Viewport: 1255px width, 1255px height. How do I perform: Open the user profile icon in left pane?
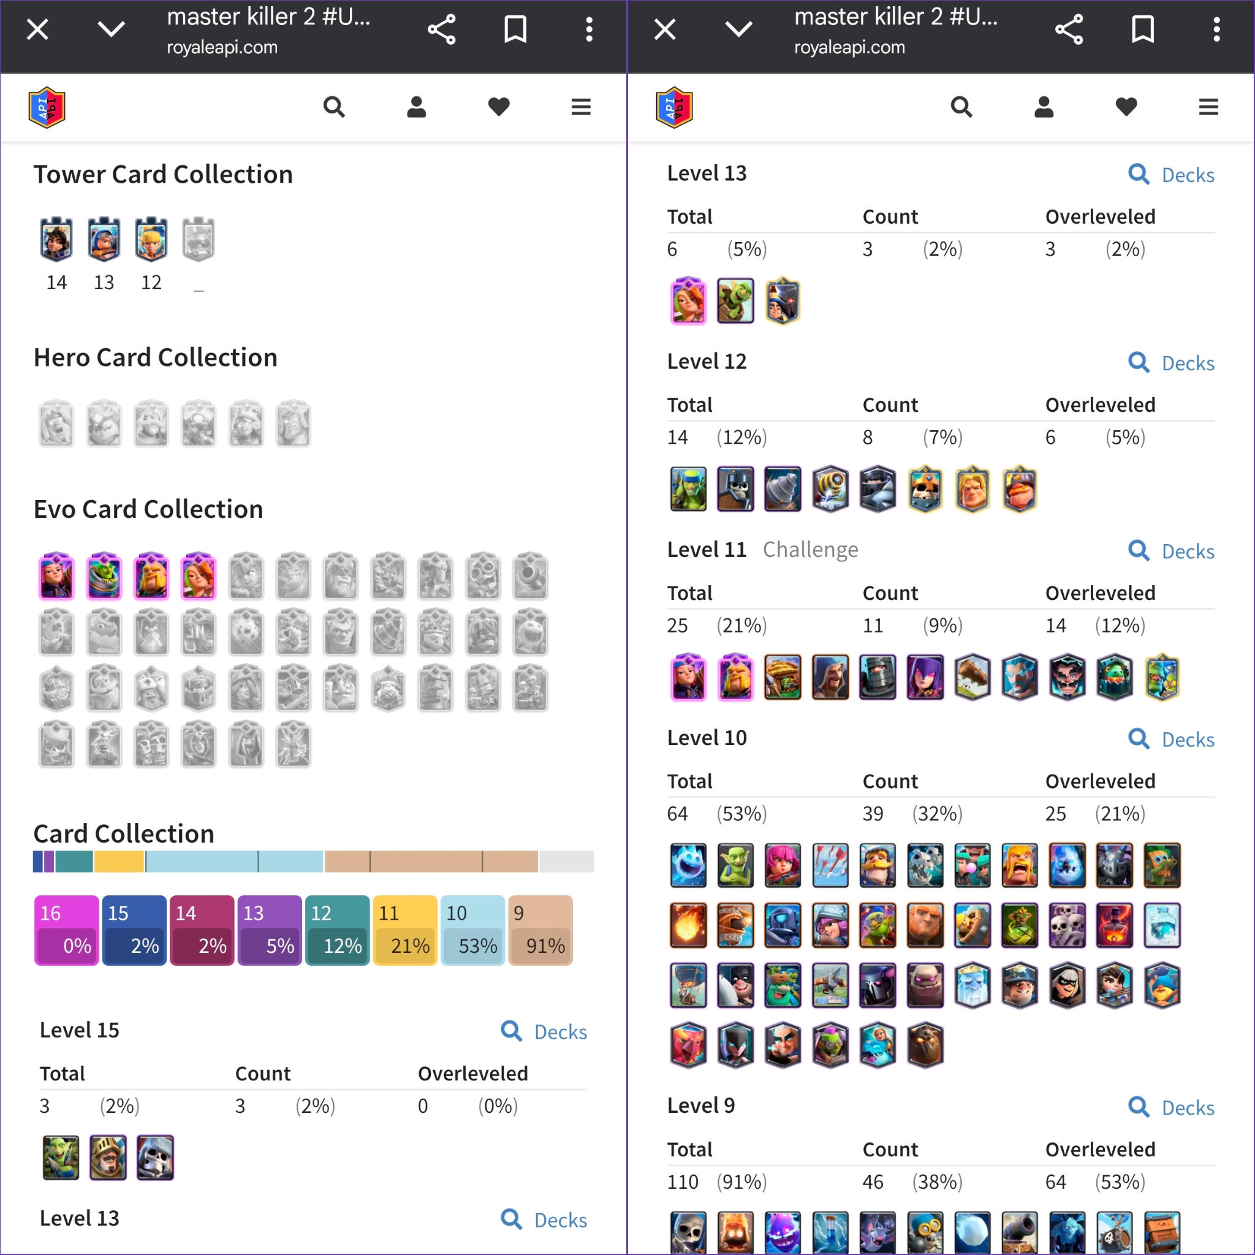pos(416,107)
